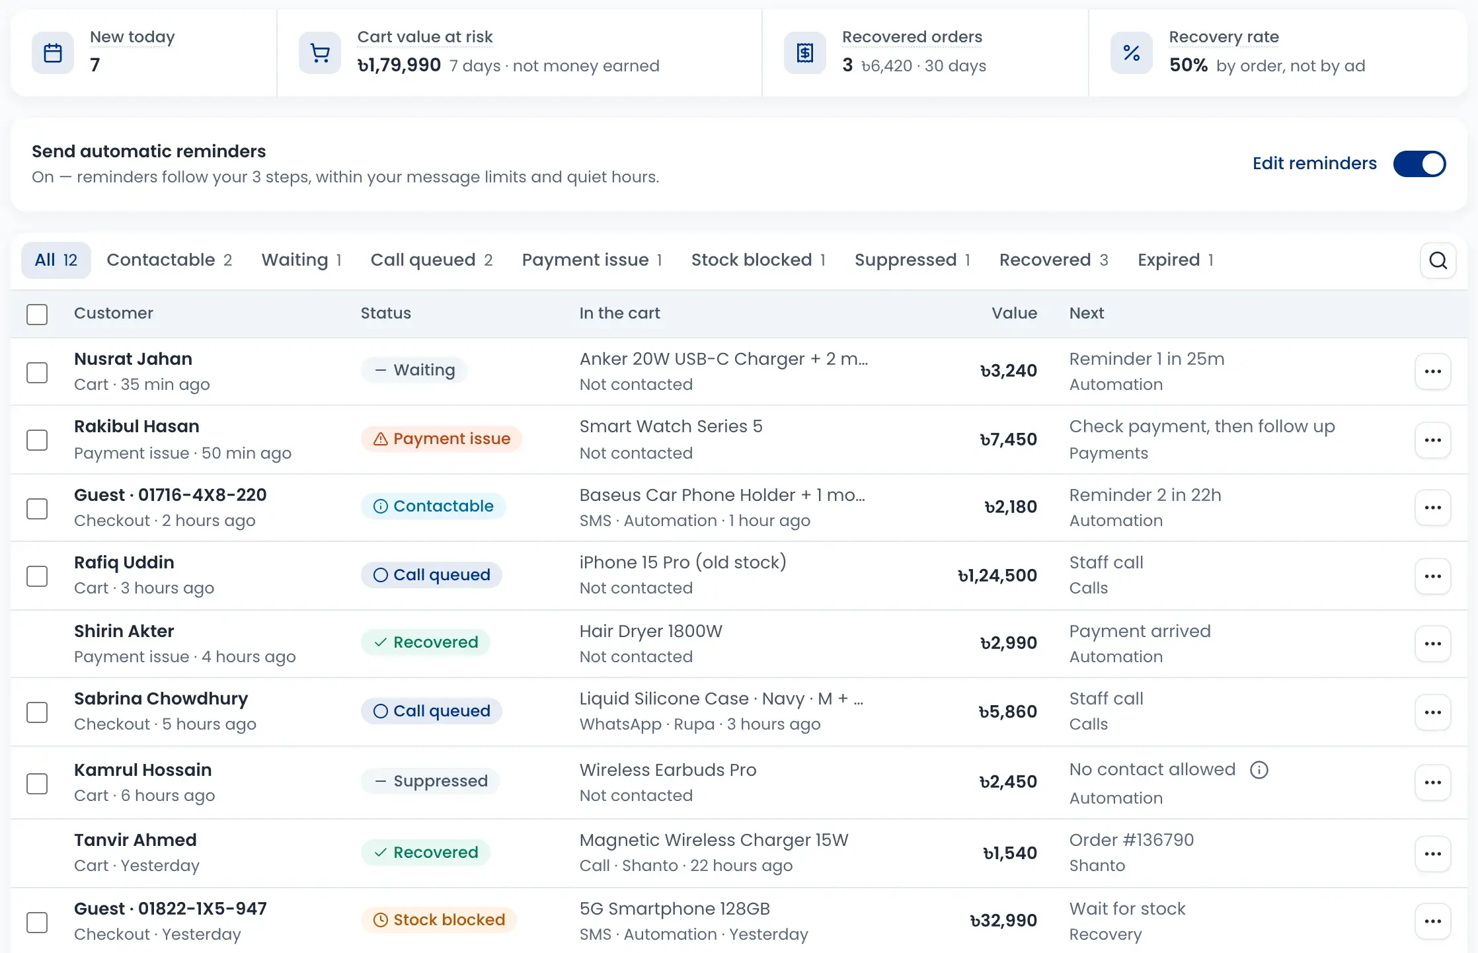Click the shopping cart icon for Cart value
This screenshot has width=1478, height=953.
tap(320, 53)
